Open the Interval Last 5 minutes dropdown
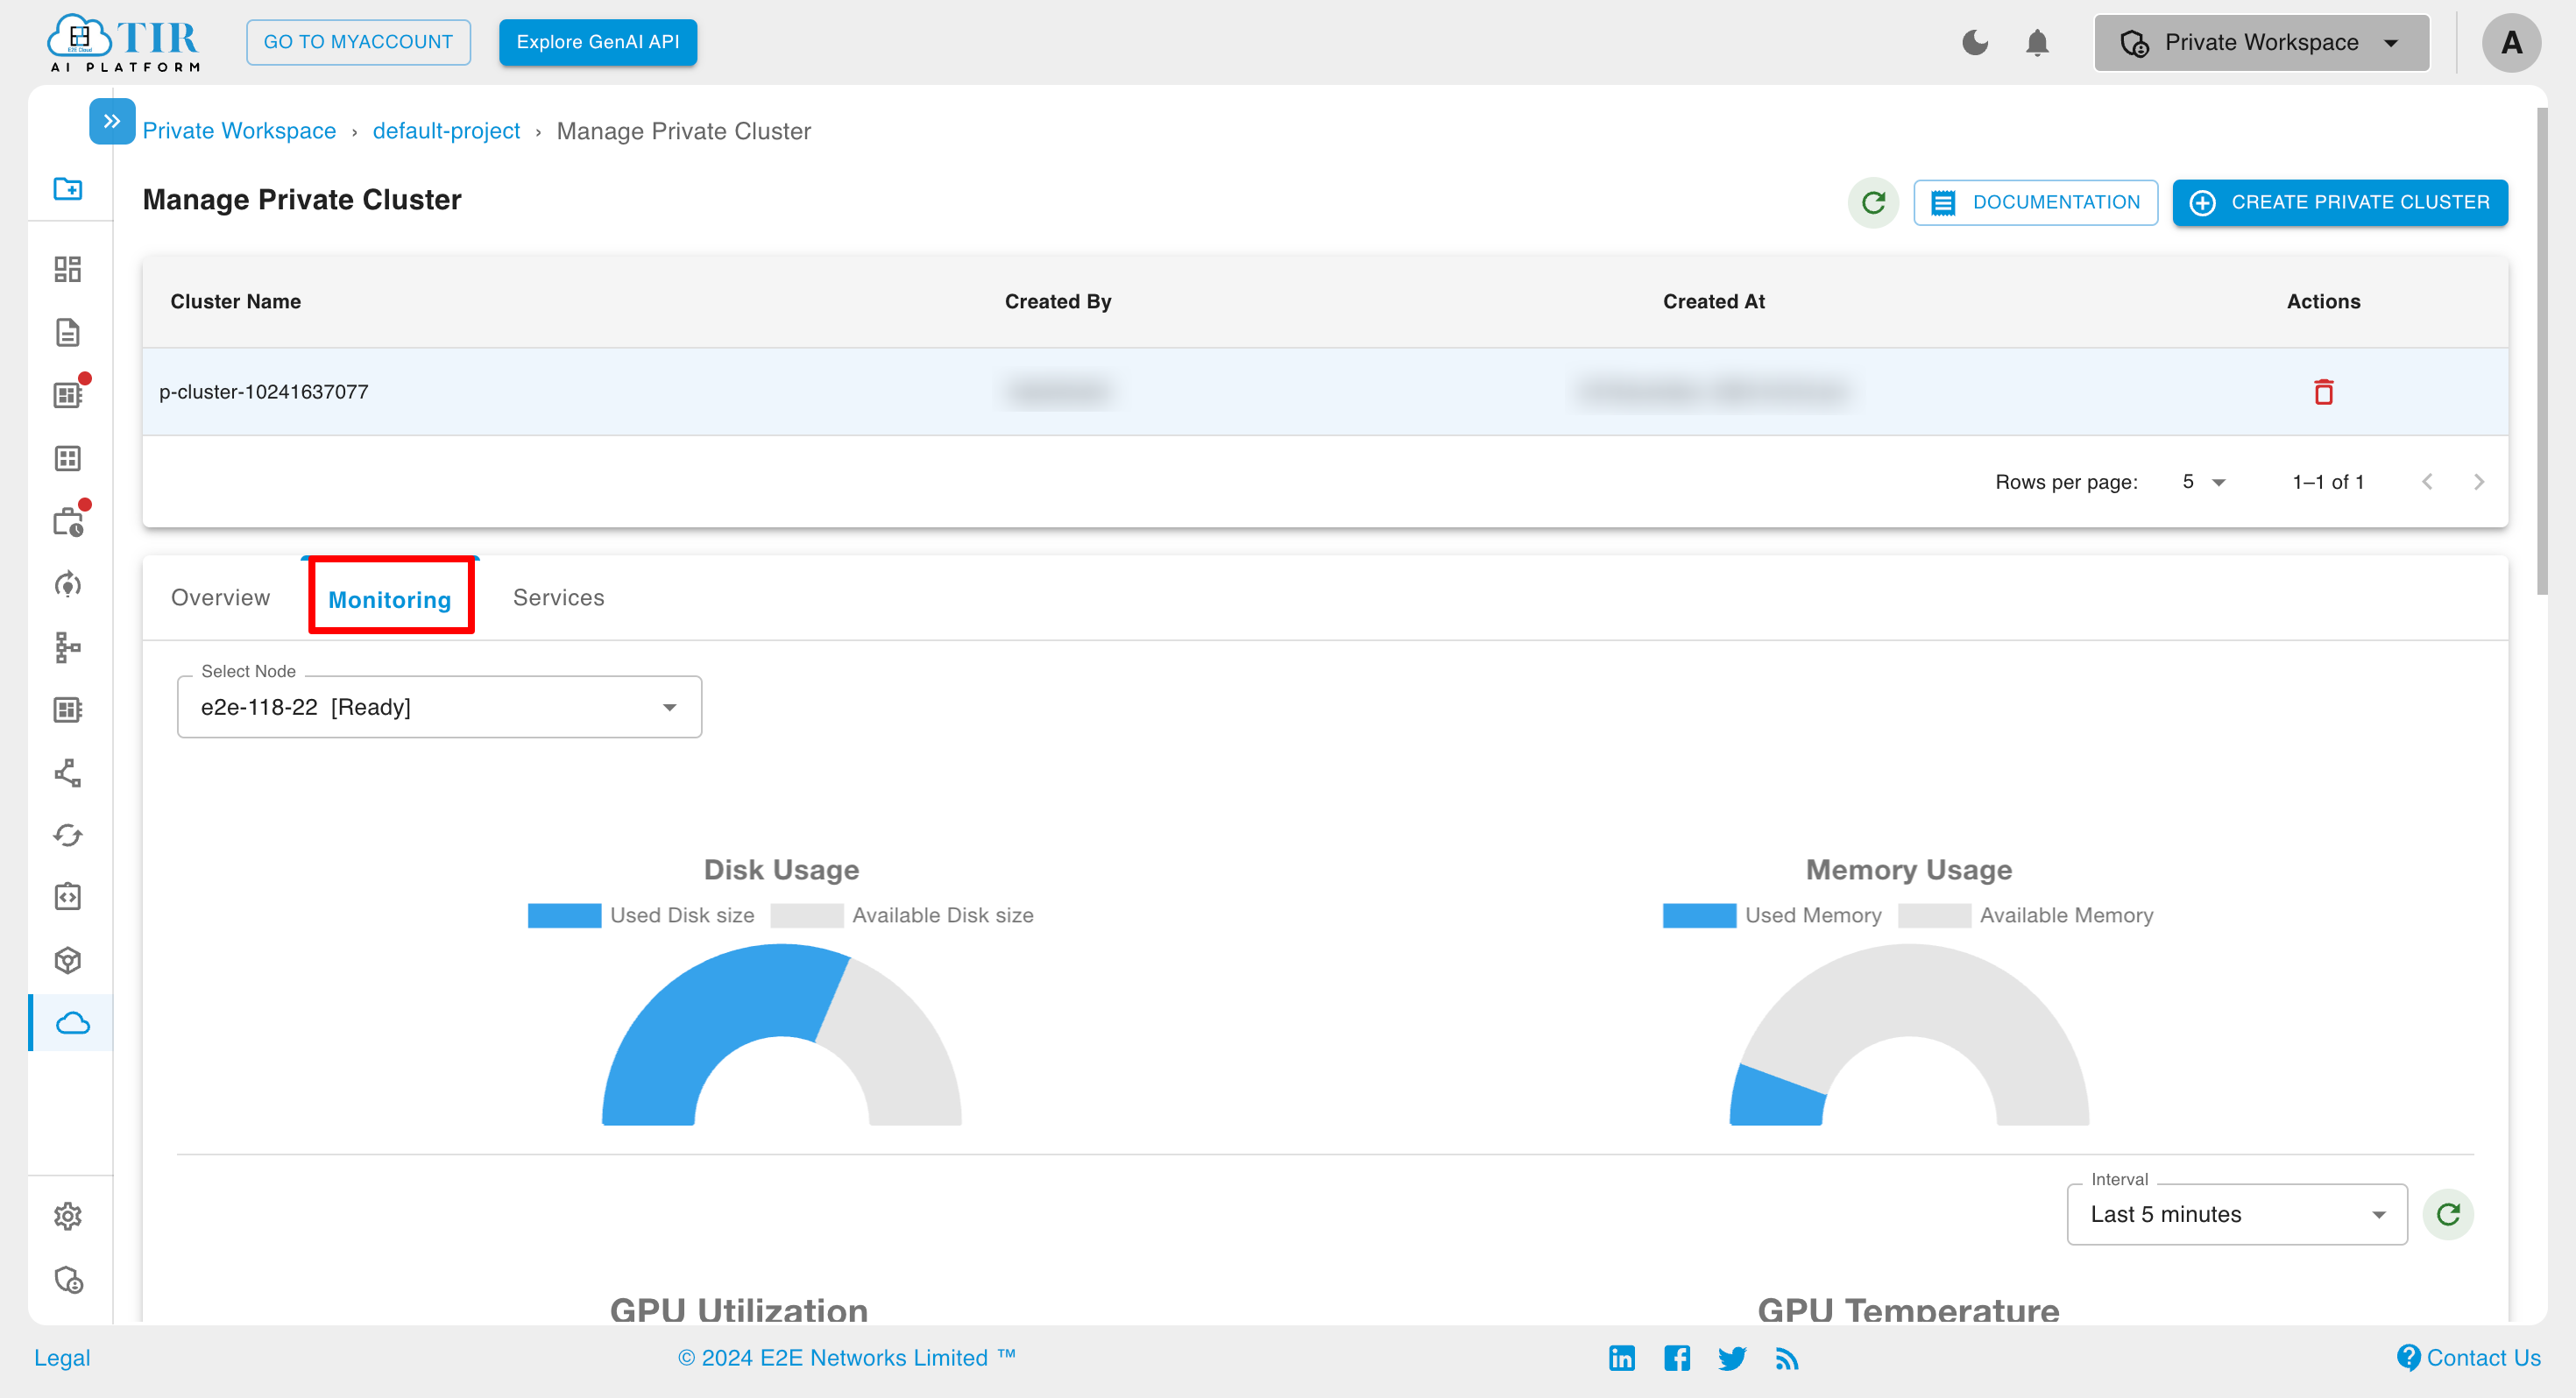This screenshot has width=2576, height=1398. (x=2237, y=1214)
